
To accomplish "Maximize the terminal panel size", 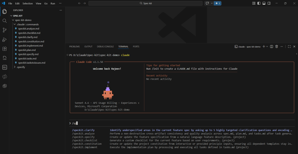I will point(289,46).
